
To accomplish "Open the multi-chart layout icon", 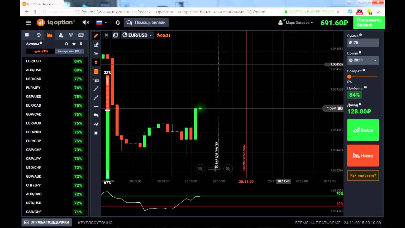I will coord(116,35).
